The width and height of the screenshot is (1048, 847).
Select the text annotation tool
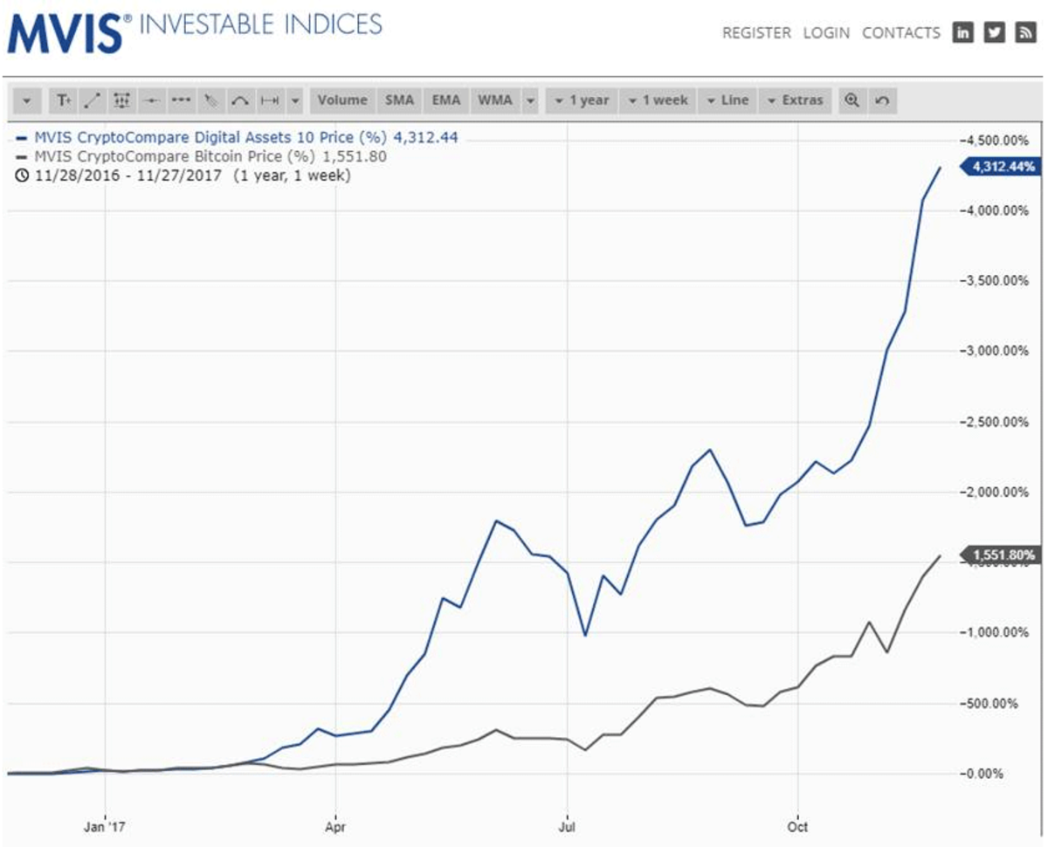tap(64, 100)
